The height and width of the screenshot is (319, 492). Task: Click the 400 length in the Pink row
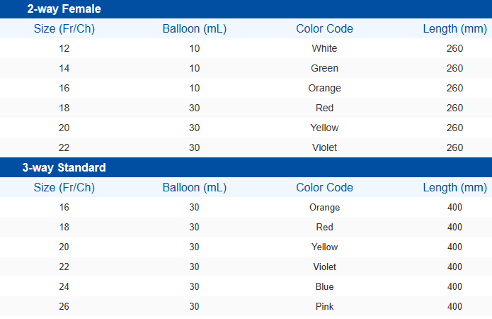tap(454, 307)
